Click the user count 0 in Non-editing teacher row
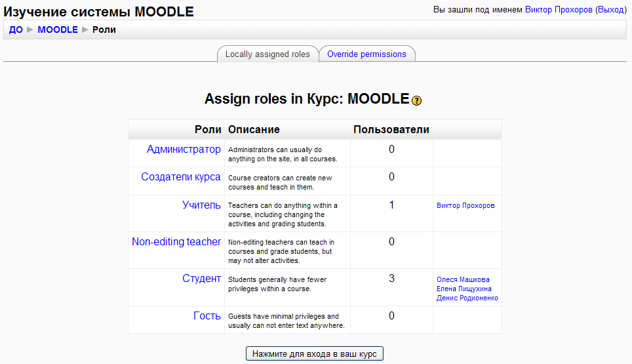 [391, 242]
